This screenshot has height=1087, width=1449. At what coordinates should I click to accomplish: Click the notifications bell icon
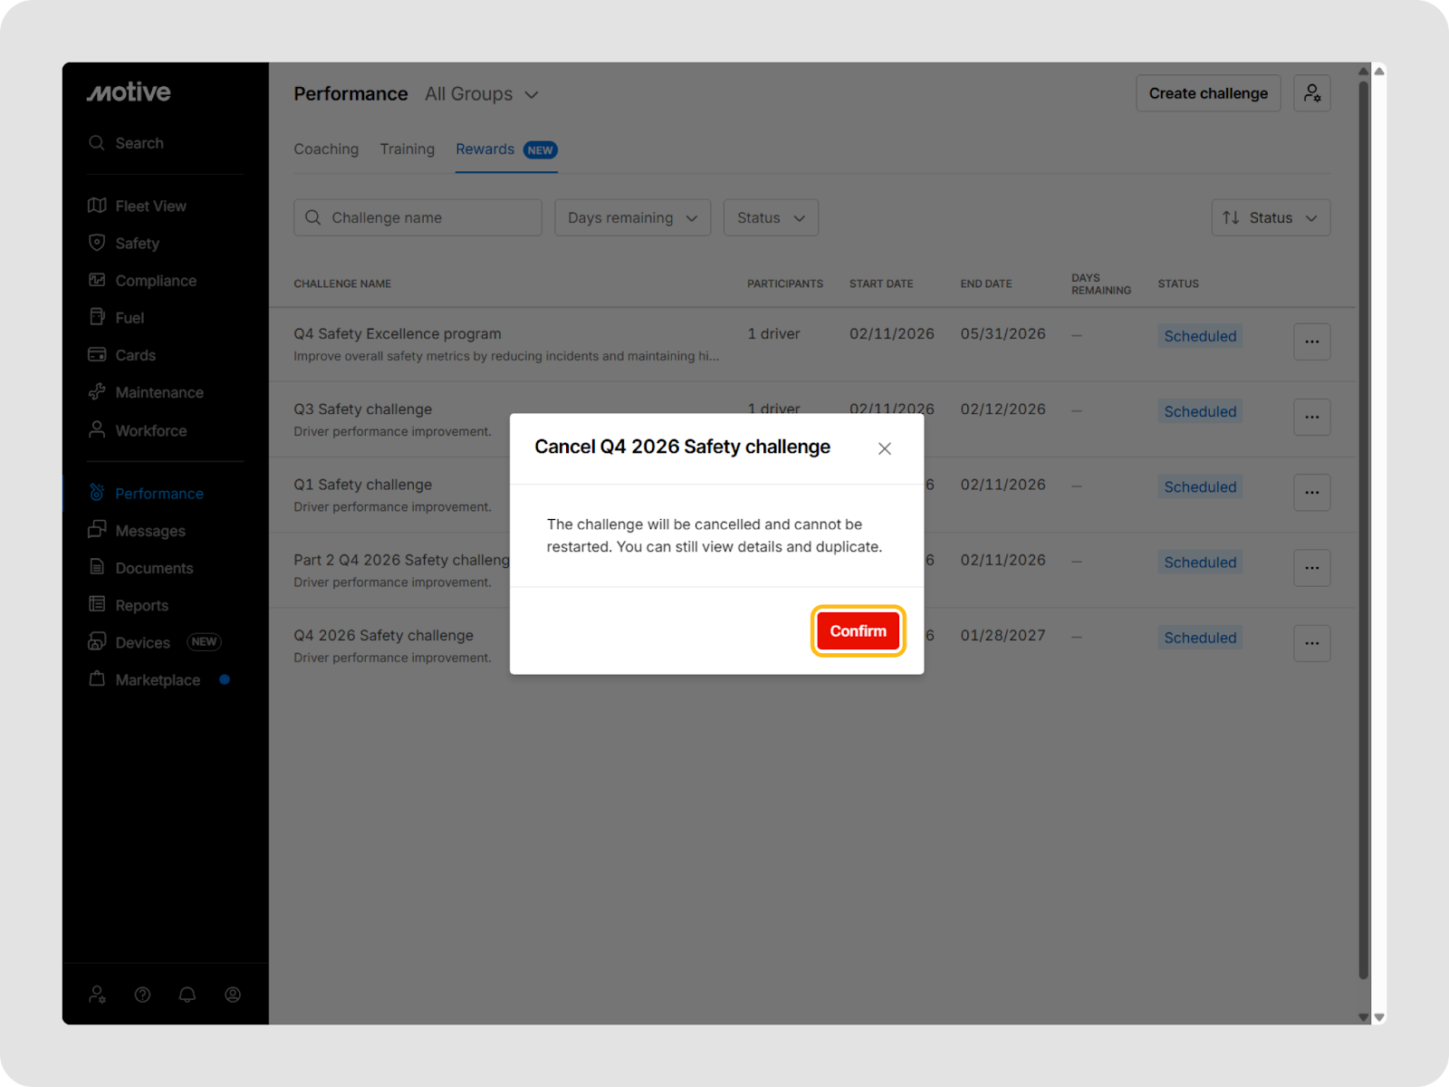click(x=187, y=995)
